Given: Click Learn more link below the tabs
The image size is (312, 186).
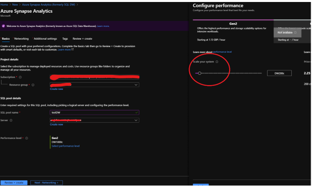Looking at the screenshot, I should pos(64,50).
